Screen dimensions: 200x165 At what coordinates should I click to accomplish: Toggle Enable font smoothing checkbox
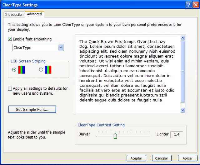pos(10,39)
